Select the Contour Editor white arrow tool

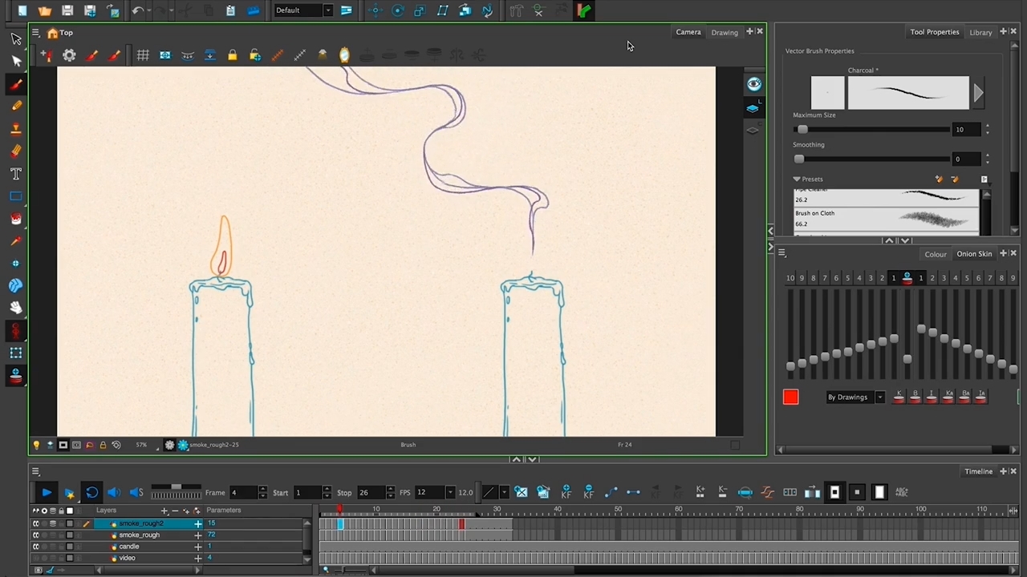[x=16, y=61]
